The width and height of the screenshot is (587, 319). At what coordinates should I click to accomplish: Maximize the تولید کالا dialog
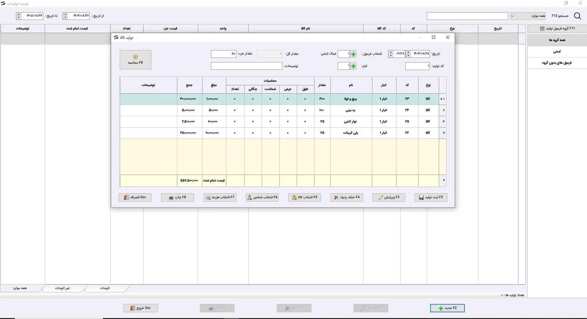(x=434, y=37)
